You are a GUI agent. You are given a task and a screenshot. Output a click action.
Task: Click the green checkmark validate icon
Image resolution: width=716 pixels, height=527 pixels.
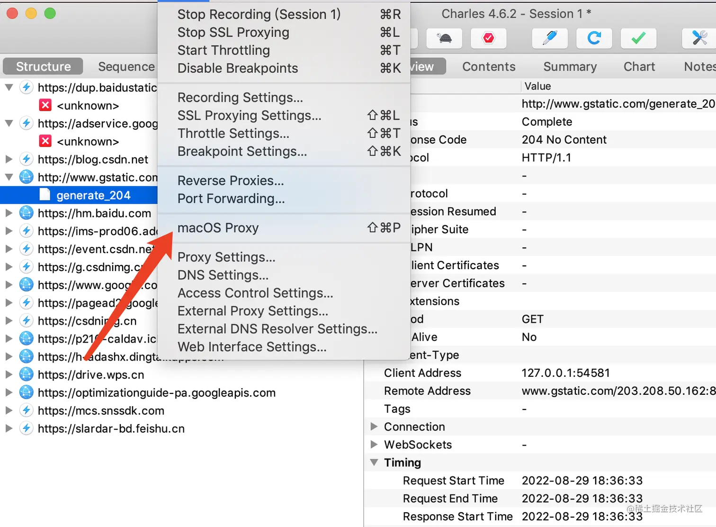(x=638, y=38)
